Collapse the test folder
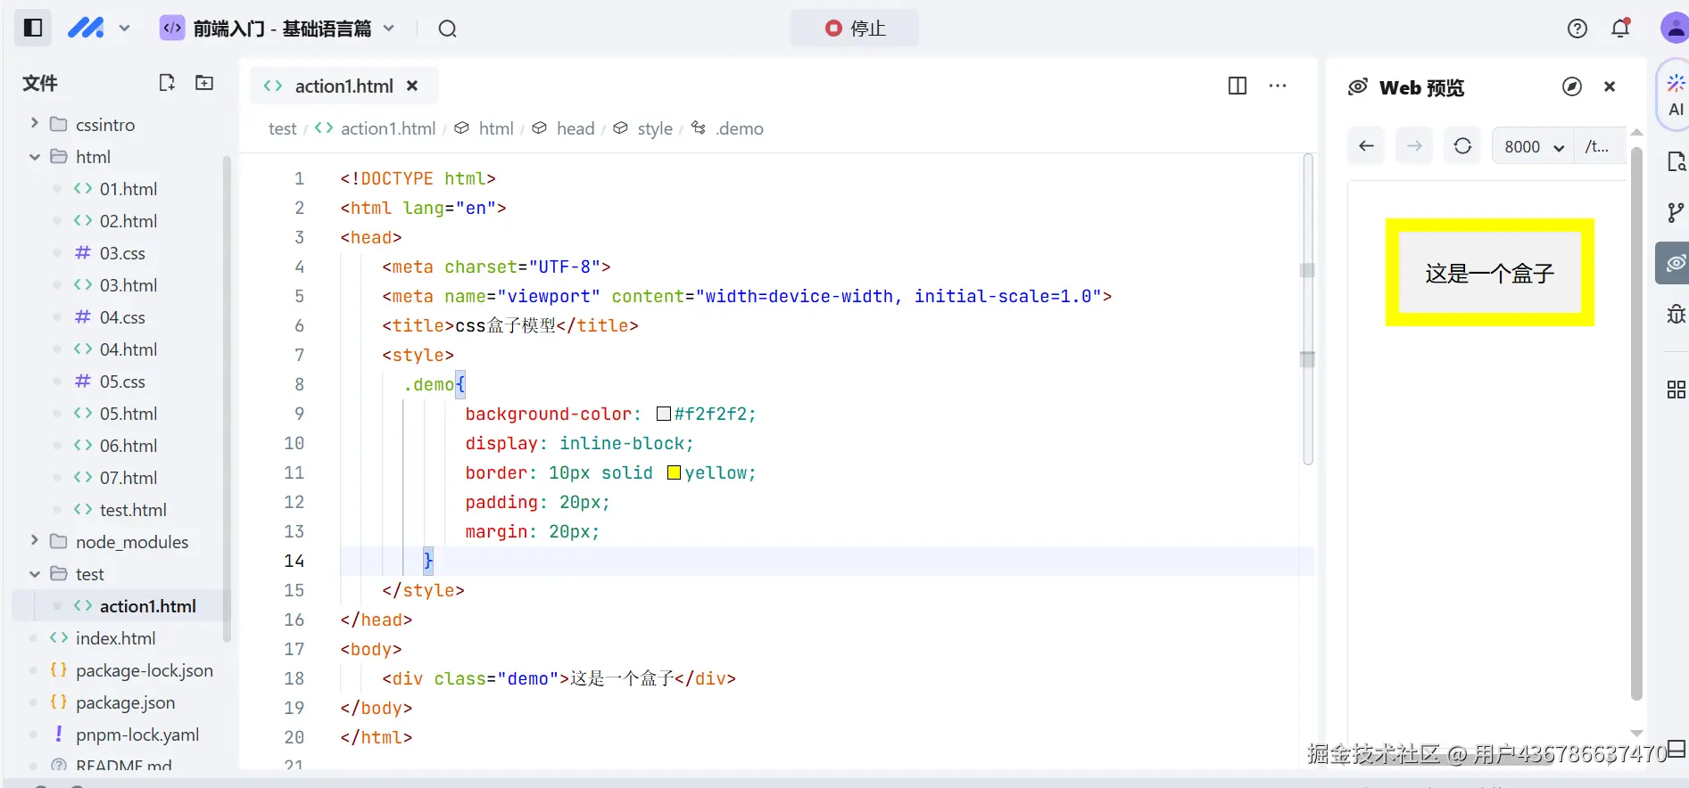1689x788 pixels. (x=34, y=574)
